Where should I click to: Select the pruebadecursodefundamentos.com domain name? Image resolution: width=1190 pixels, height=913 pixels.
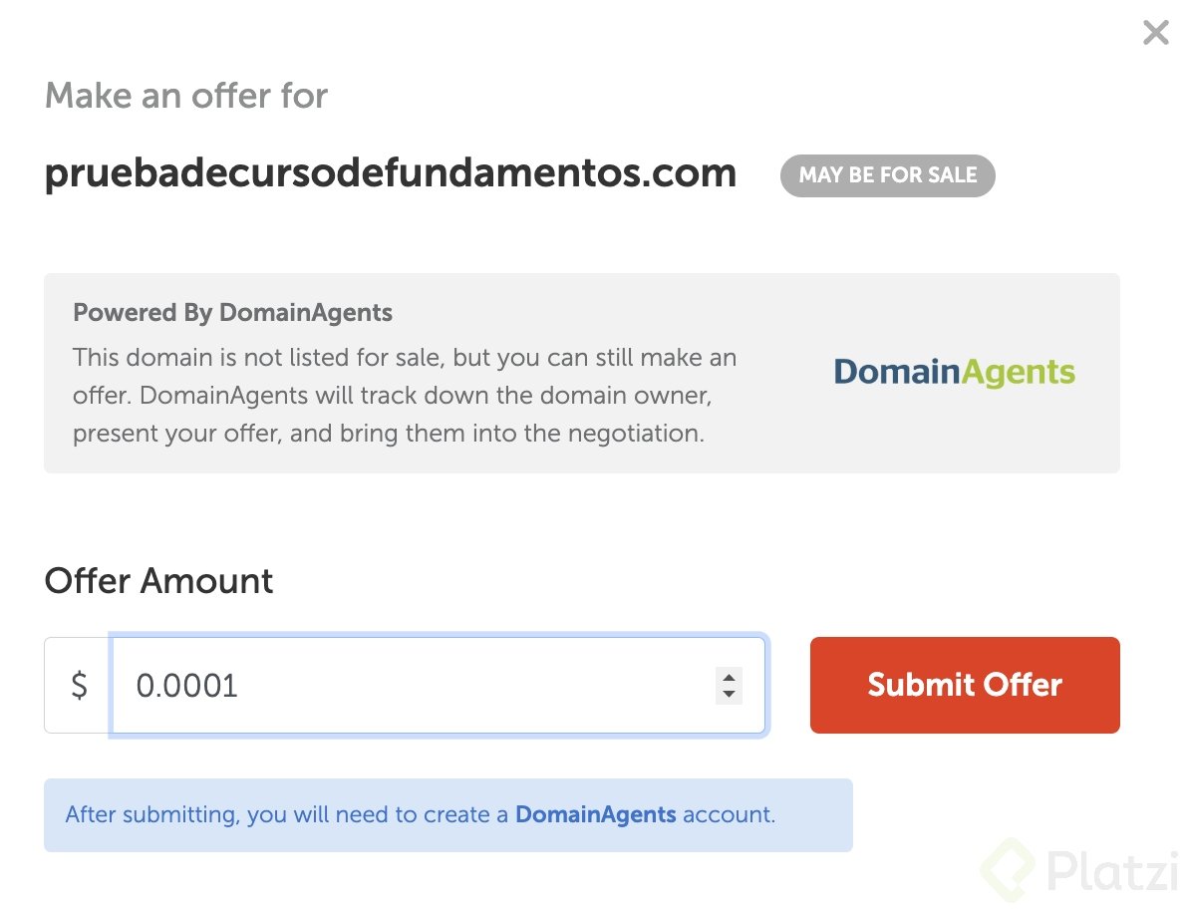pyautogui.click(x=390, y=173)
